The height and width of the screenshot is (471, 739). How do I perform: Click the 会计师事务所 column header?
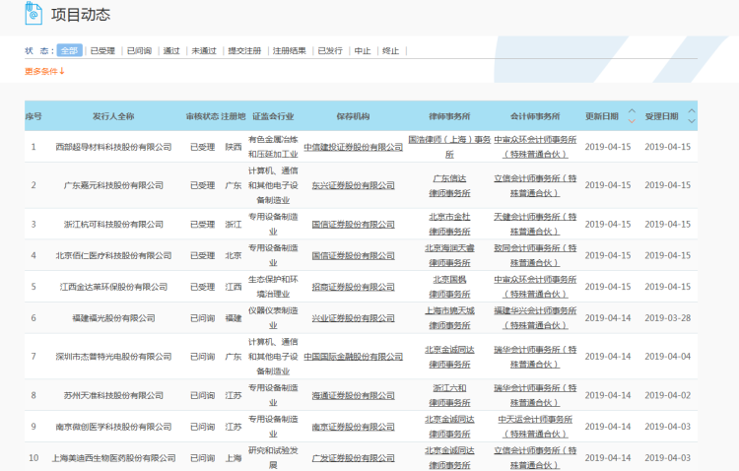[535, 116]
